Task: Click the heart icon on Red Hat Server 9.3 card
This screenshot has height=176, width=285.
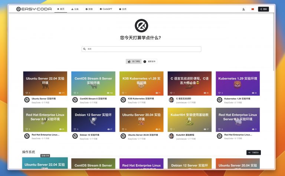Action: pos(219,129)
